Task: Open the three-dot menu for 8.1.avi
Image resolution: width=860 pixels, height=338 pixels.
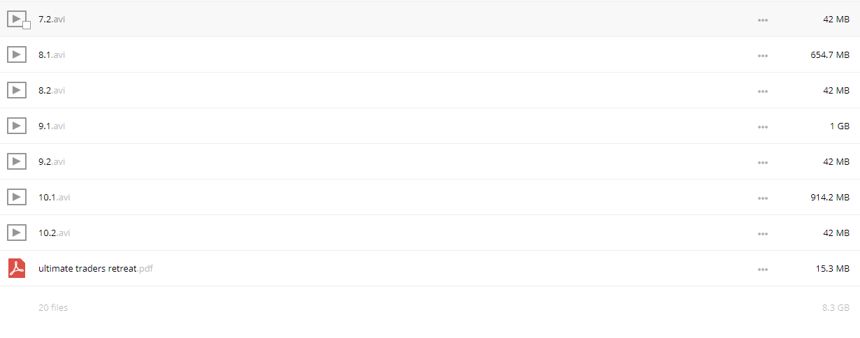Action: click(763, 55)
